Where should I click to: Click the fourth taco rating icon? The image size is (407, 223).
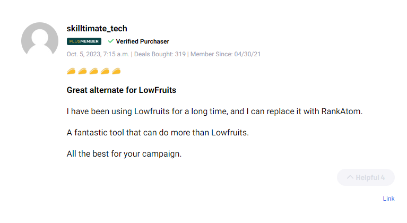[105, 71]
